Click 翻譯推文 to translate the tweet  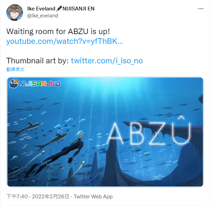click(x=15, y=70)
